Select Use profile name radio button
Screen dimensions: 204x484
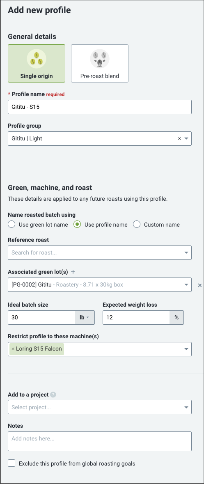(x=77, y=225)
